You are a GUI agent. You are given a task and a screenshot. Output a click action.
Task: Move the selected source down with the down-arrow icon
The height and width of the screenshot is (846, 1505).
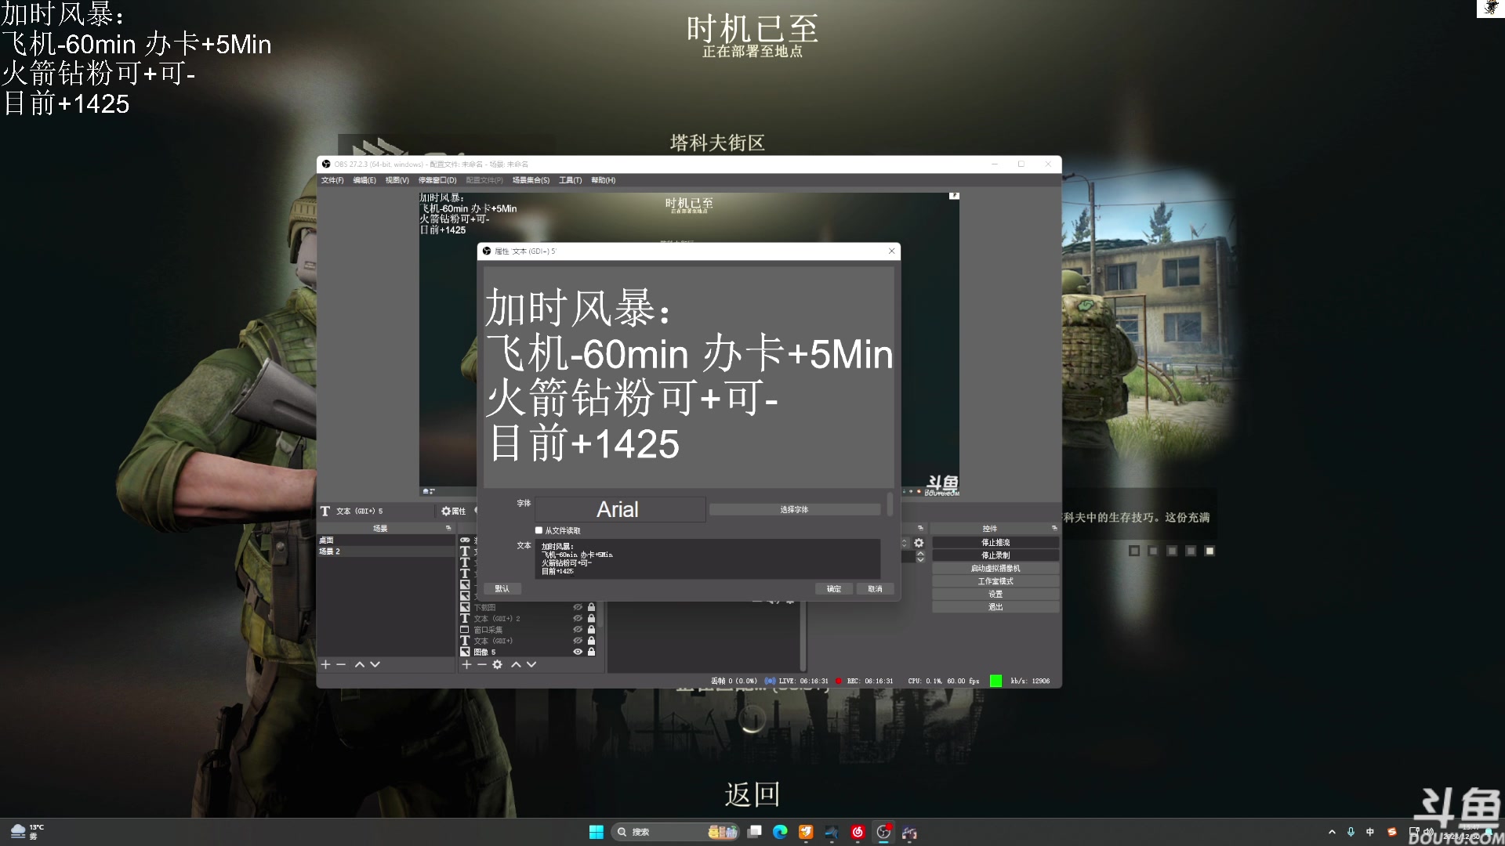pos(531,664)
